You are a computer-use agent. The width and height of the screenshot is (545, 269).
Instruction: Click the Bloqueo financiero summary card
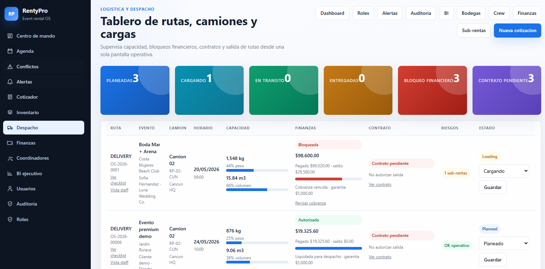coord(432,90)
